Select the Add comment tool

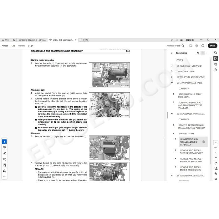coord(4,148)
